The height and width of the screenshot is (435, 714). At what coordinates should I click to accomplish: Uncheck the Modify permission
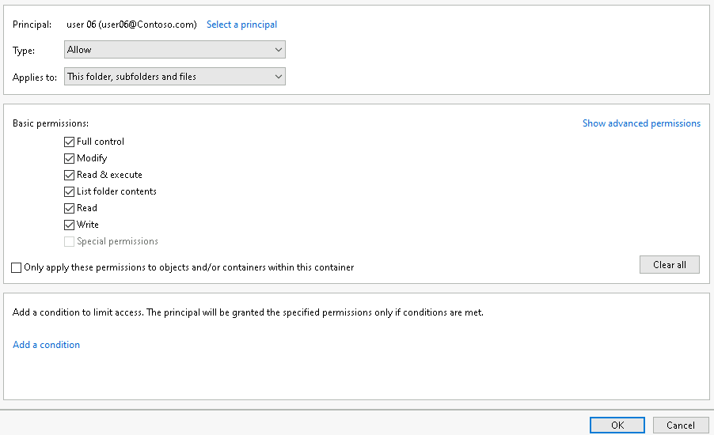[x=69, y=158]
